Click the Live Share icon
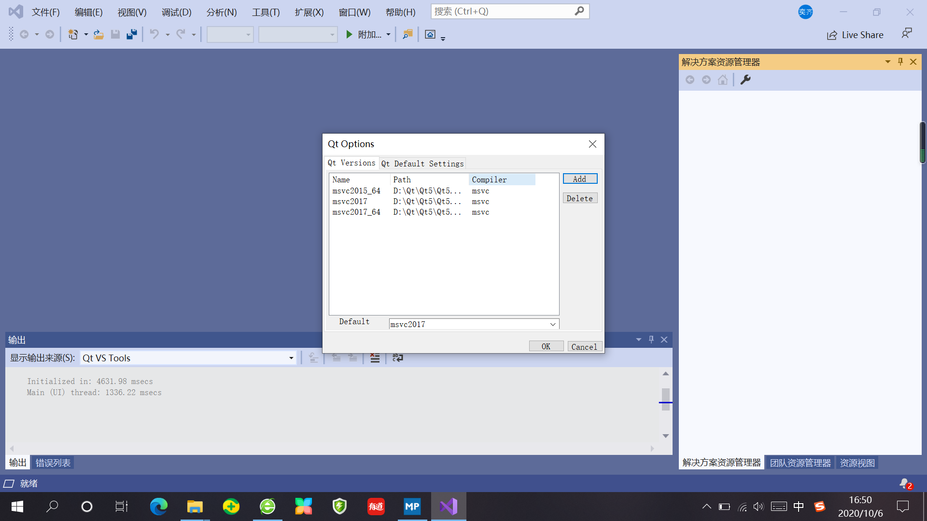 [x=832, y=35]
